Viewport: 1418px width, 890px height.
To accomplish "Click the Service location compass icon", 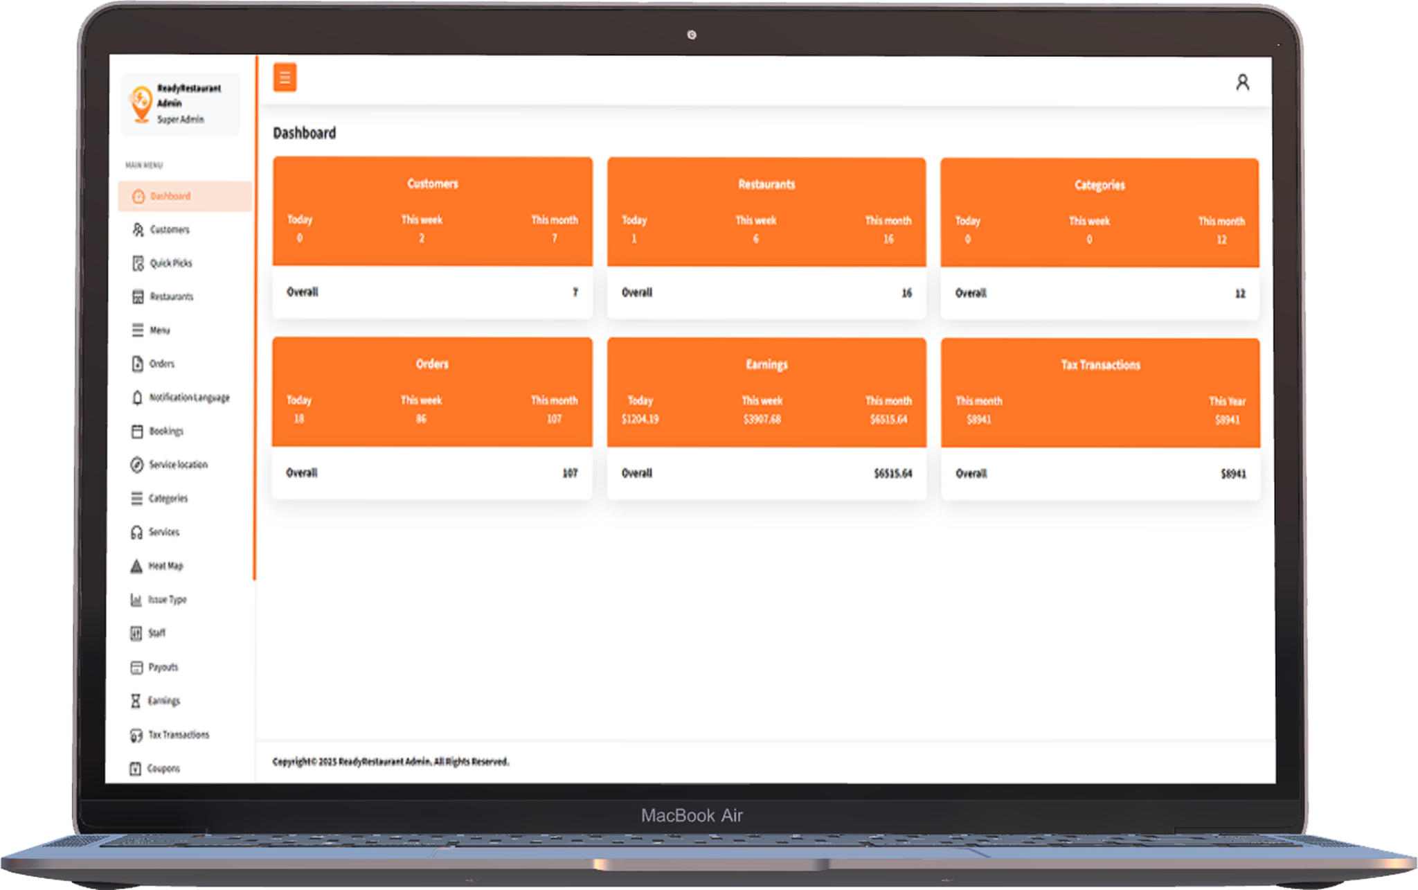I will point(137,465).
